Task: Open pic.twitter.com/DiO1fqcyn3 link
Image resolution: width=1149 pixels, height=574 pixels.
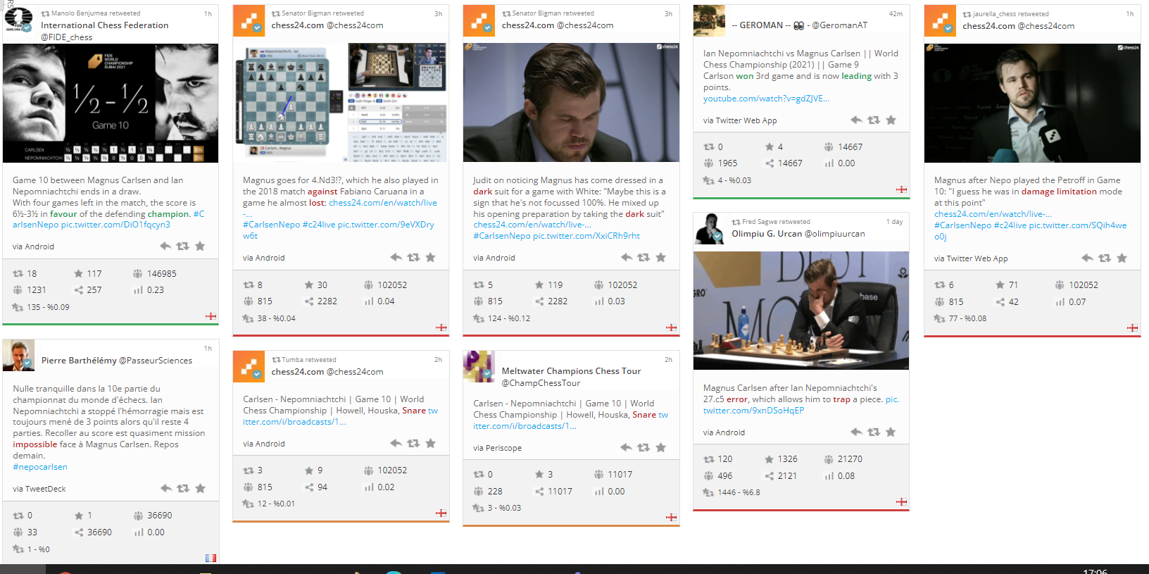Action: (x=115, y=225)
